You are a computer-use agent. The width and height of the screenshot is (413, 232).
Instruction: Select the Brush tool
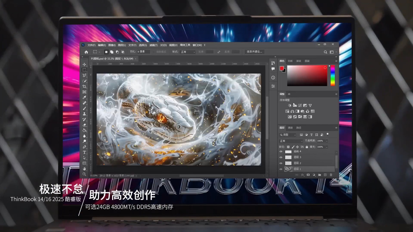[84, 108]
